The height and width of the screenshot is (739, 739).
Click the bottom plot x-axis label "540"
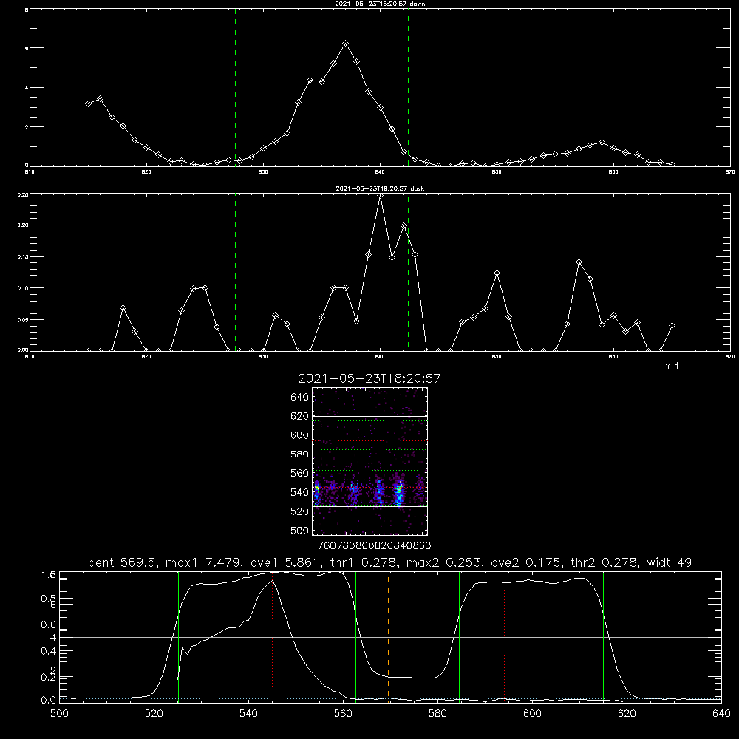pos(248,714)
